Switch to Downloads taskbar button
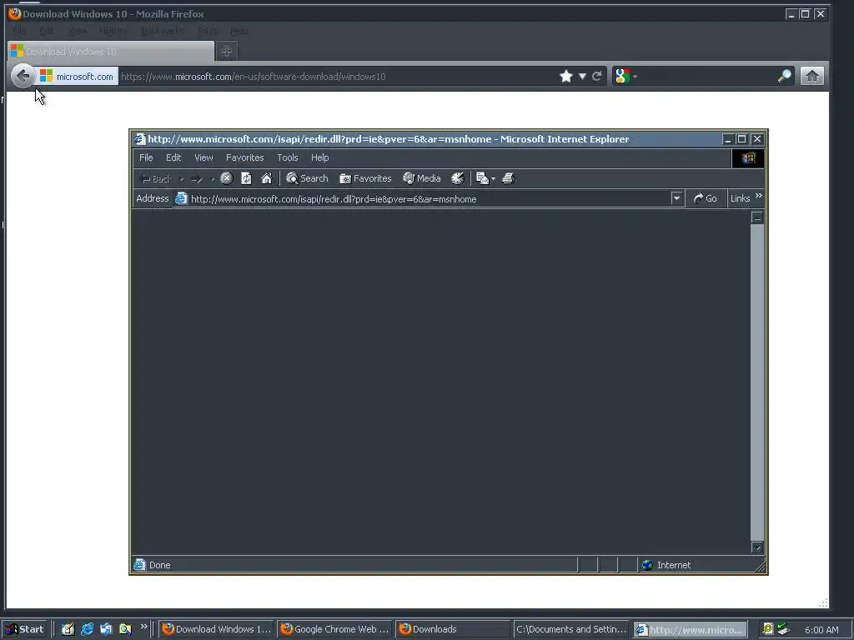The width and height of the screenshot is (854, 640). (x=453, y=629)
